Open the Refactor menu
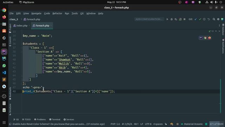 pos(57,13)
